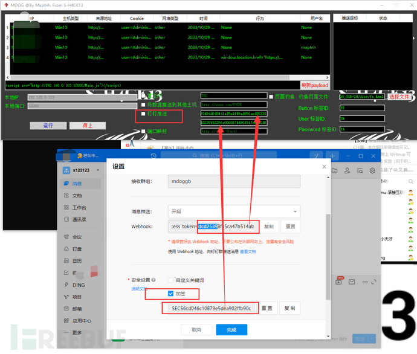This screenshot has width=417, height=354.
Task: Open 更多 in the DingTalk sidebar
Action: [x=77, y=333]
